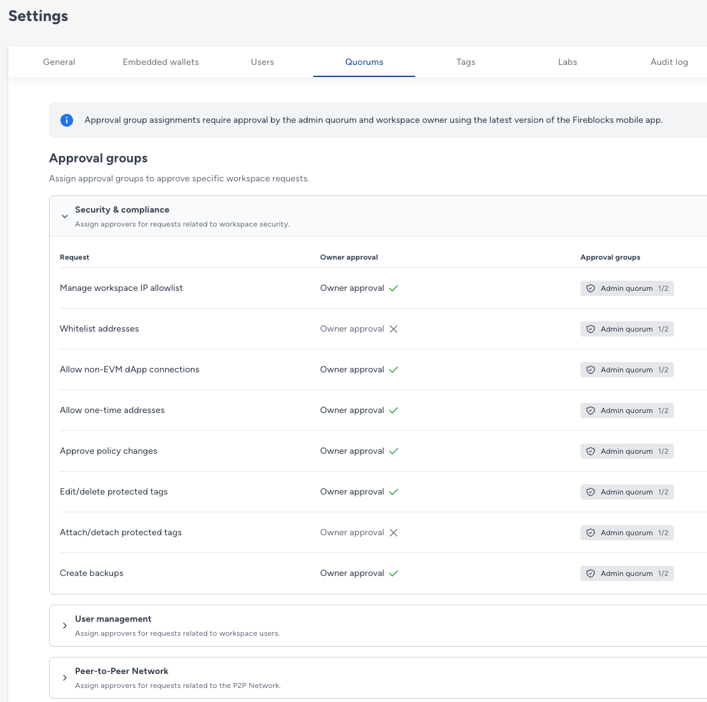Open the General tab
The image size is (707, 702).
tap(59, 62)
